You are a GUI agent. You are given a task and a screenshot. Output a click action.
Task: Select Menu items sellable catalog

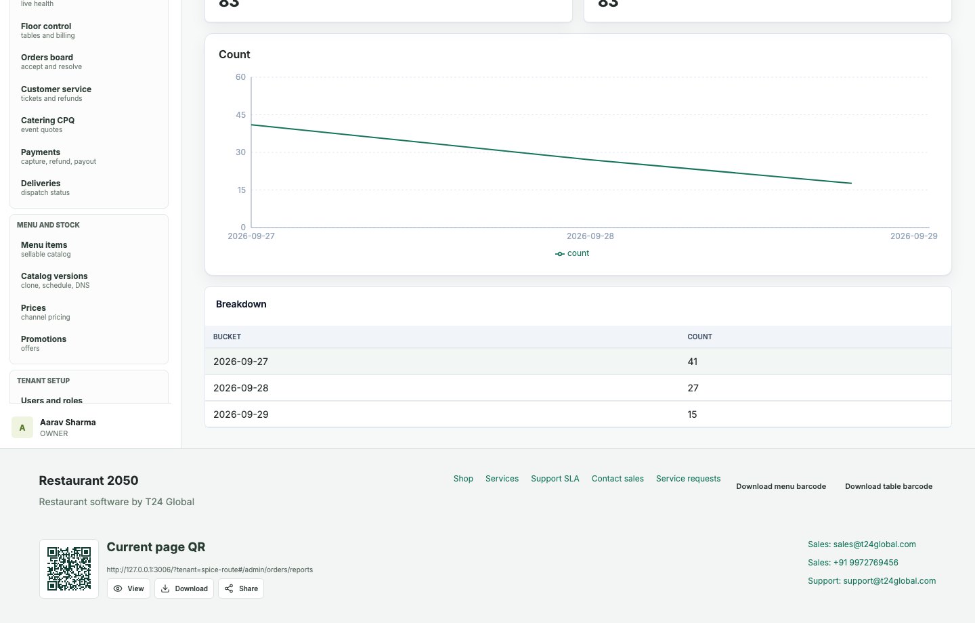pos(89,249)
